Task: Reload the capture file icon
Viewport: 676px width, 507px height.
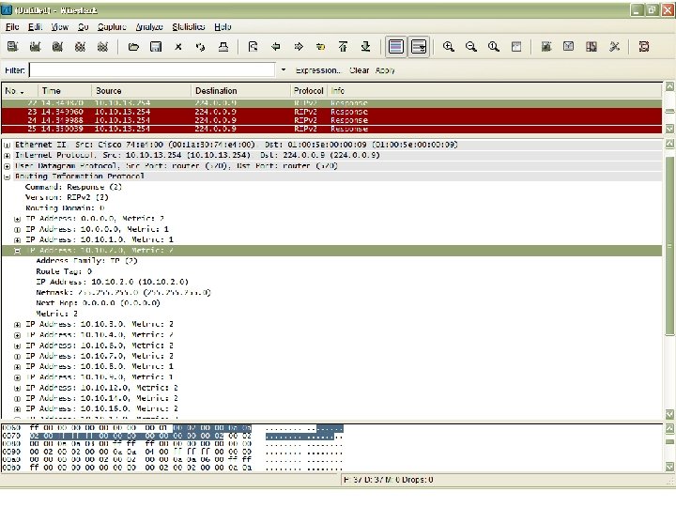Action: [x=201, y=47]
